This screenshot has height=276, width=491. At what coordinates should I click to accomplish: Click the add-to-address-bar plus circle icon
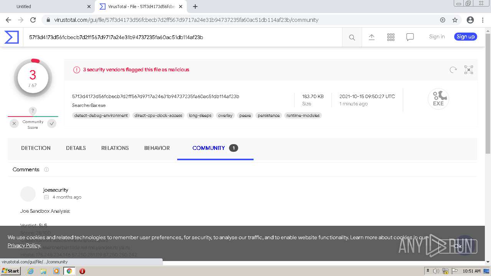pyautogui.click(x=443, y=20)
